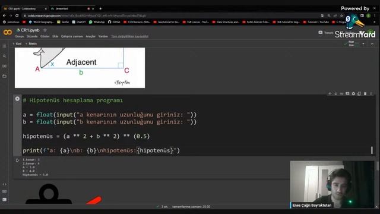Delete the code cell with trash icon
This screenshot has width=380, height=214.
click(365, 94)
